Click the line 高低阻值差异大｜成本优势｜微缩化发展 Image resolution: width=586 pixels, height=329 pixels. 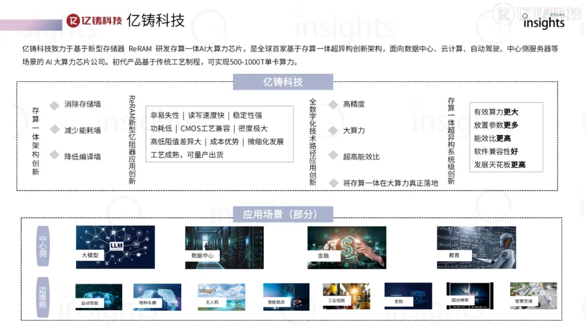coord(217,141)
